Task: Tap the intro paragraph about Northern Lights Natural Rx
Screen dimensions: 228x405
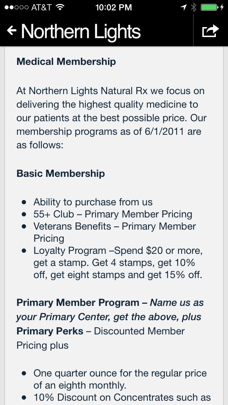Action: (111, 118)
